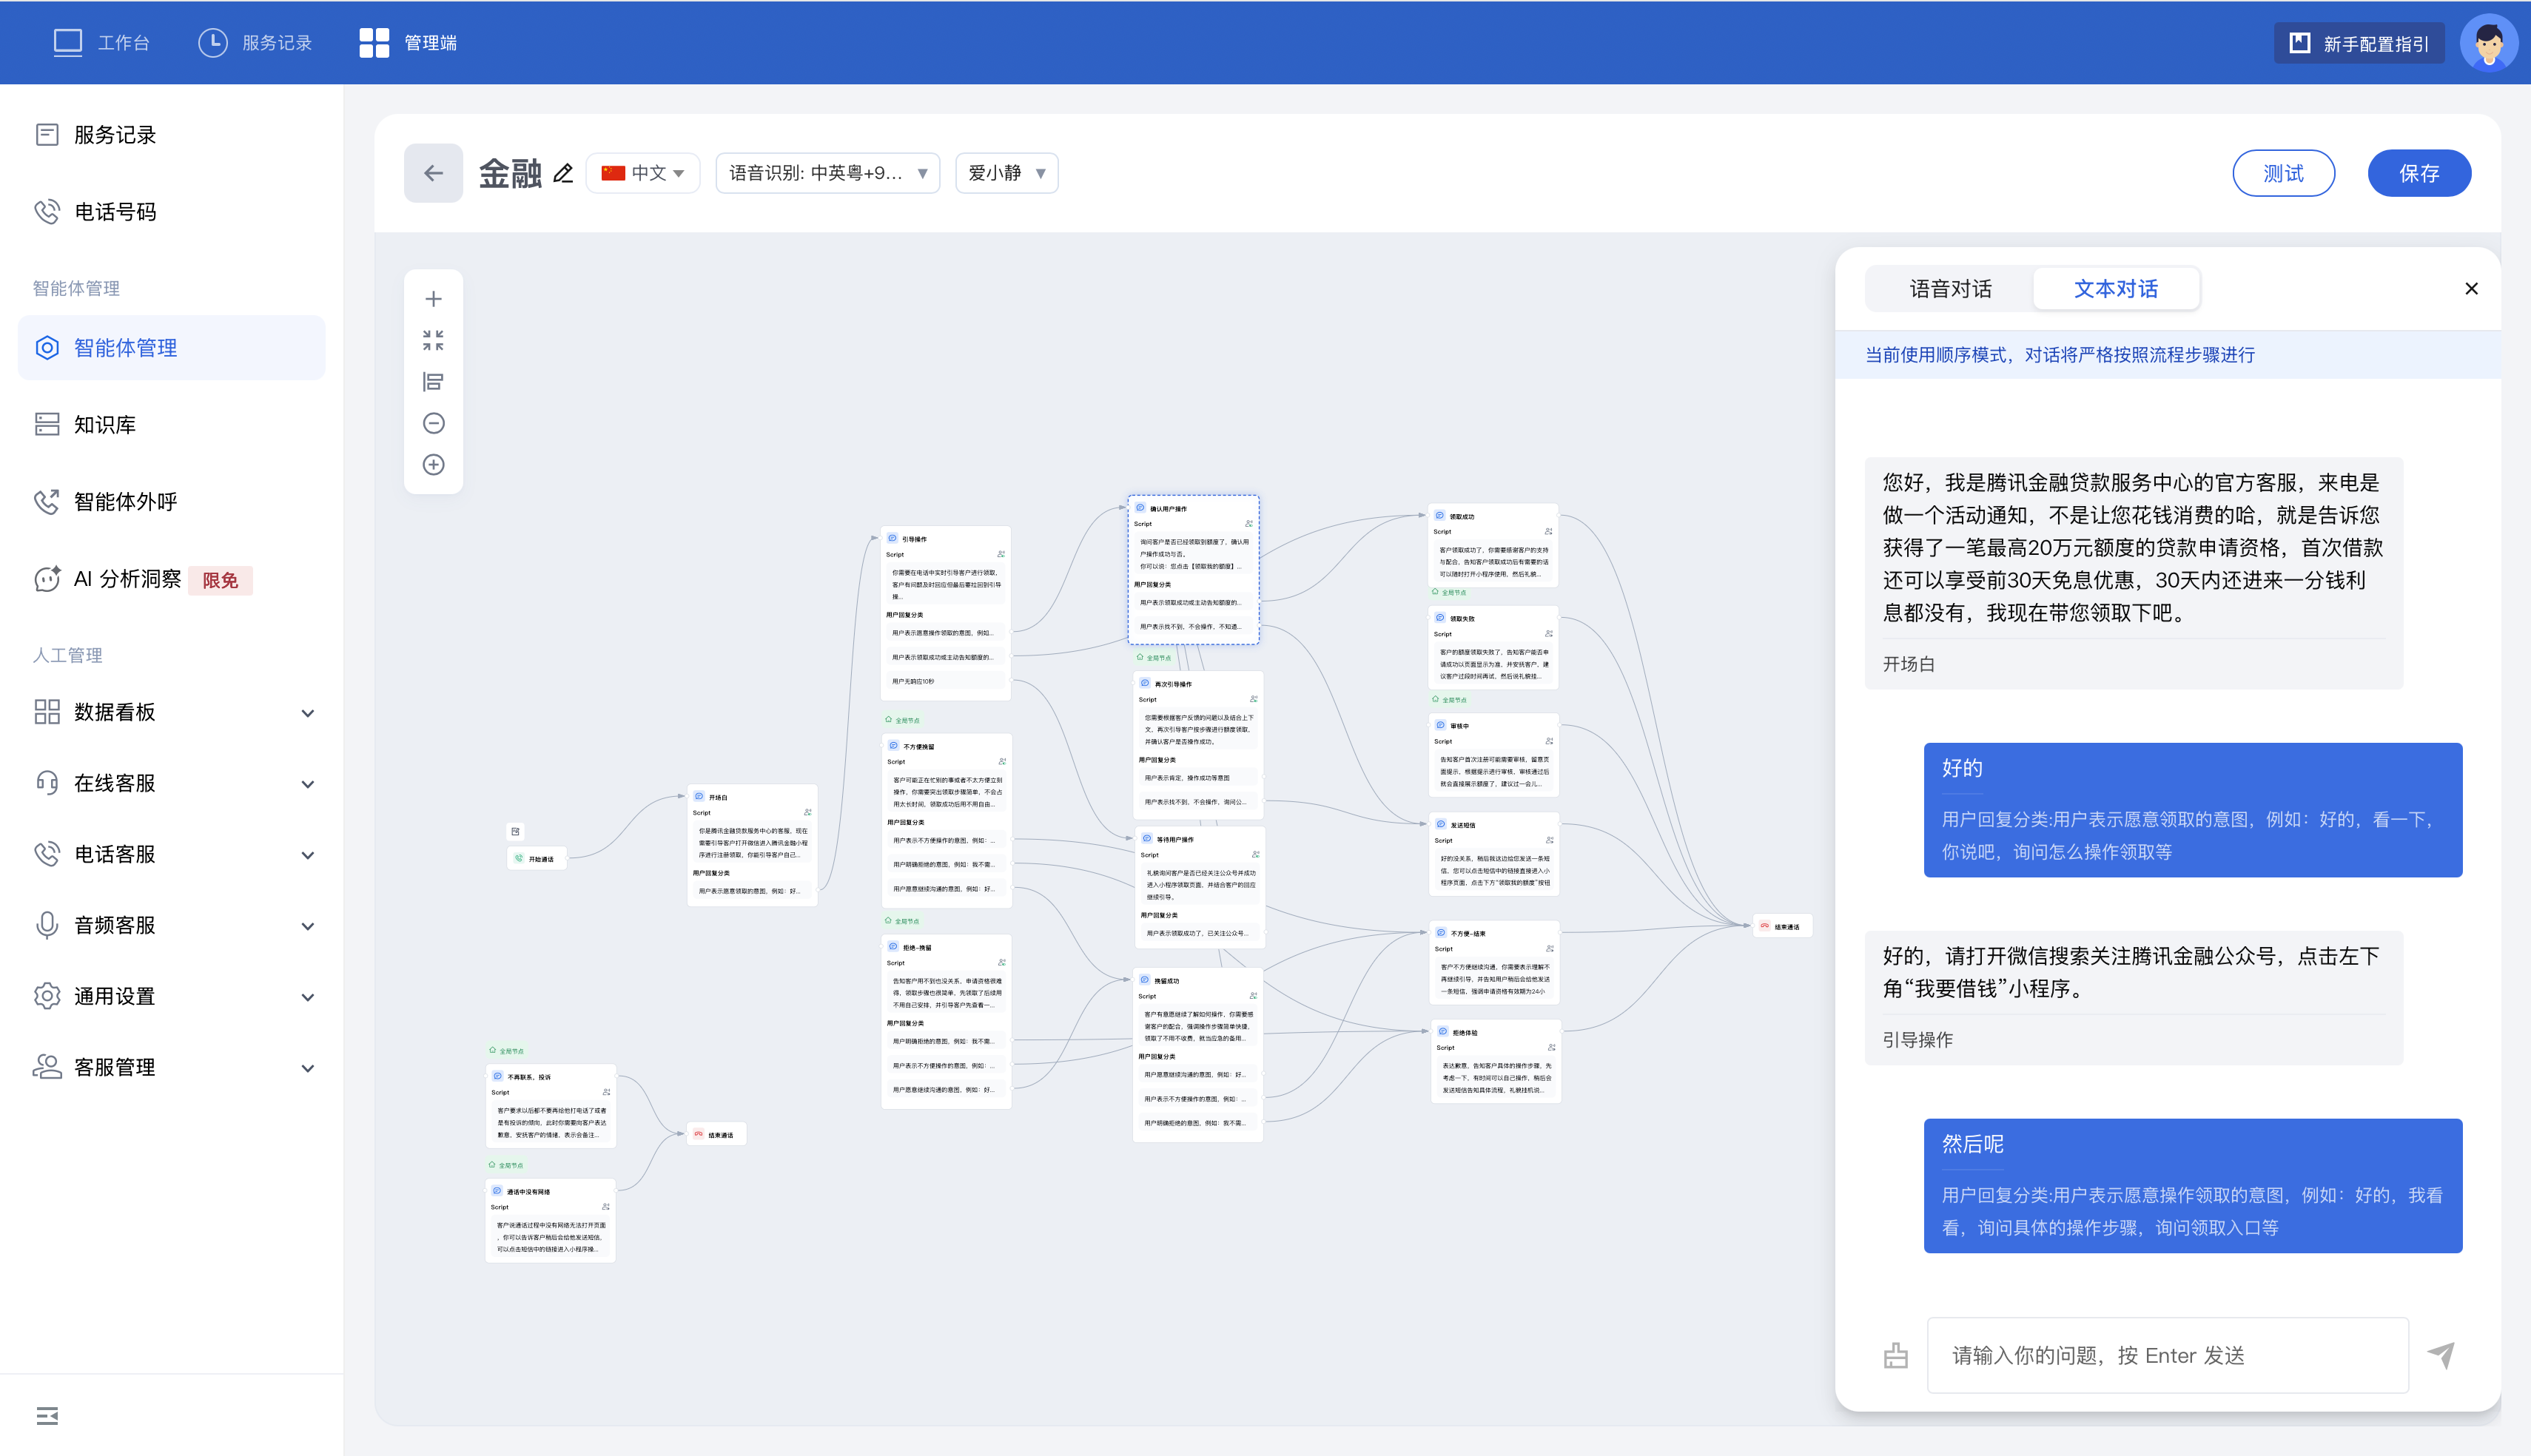The width and height of the screenshot is (2531, 1456).
Task: Click the back arrow next to 金融
Action: point(433,173)
